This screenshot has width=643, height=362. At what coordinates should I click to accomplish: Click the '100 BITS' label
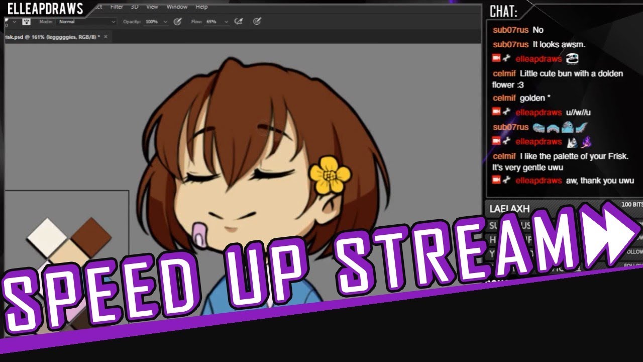(x=631, y=205)
